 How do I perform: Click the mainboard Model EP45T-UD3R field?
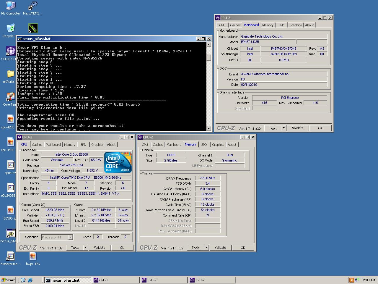[267, 42]
